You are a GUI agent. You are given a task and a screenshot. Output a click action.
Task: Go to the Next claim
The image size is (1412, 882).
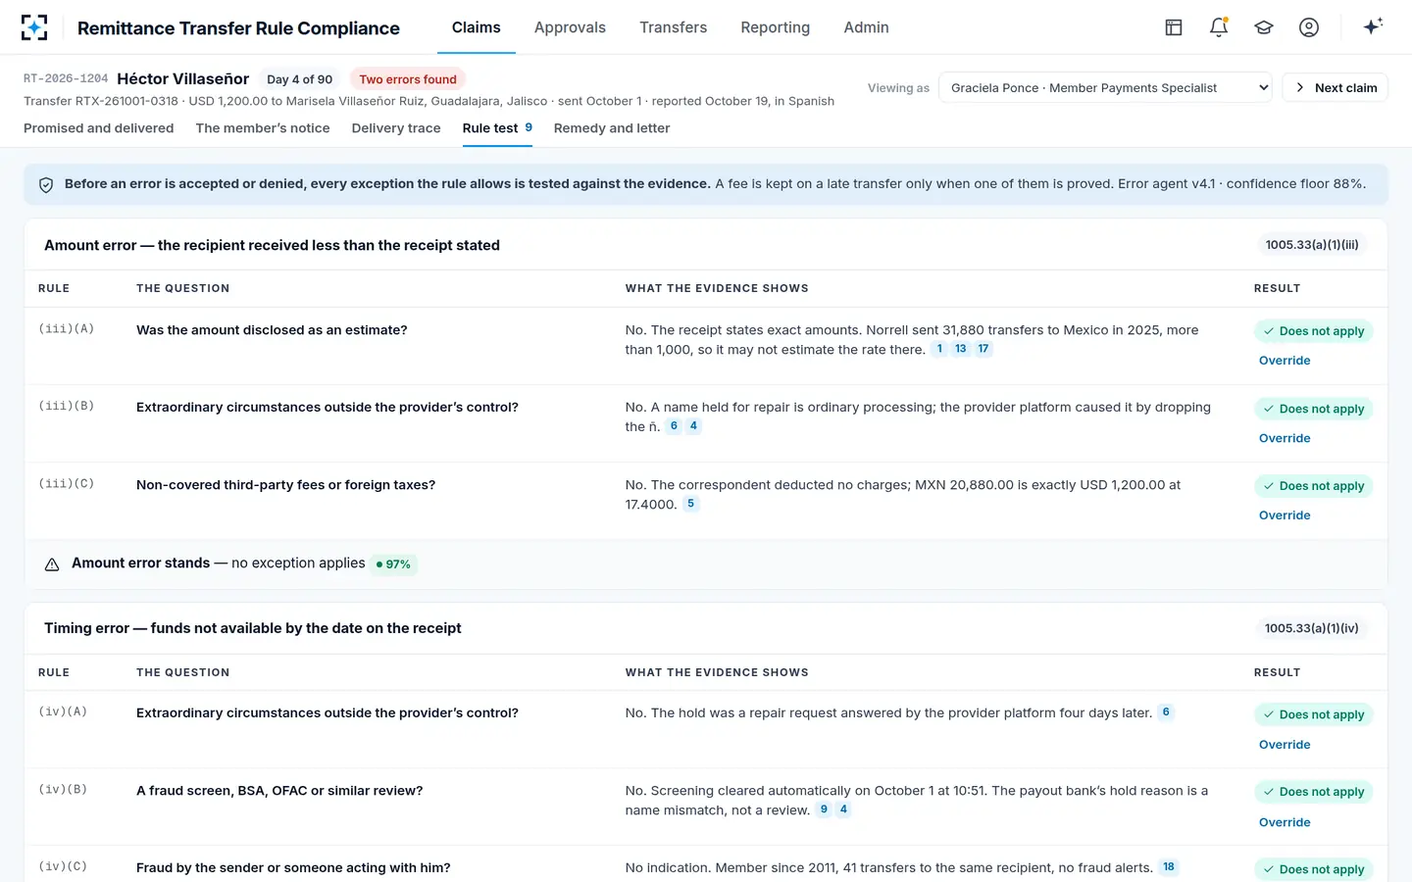tap(1336, 88)
